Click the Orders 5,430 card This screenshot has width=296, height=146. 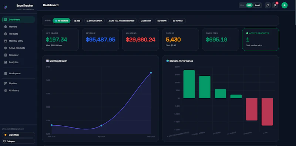point(181,40)
